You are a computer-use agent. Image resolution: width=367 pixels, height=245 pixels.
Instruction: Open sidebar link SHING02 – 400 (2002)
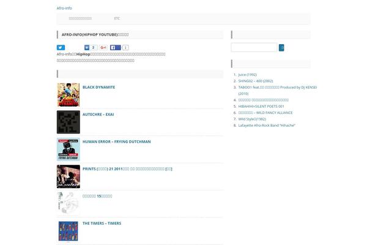tap(256, 81)
